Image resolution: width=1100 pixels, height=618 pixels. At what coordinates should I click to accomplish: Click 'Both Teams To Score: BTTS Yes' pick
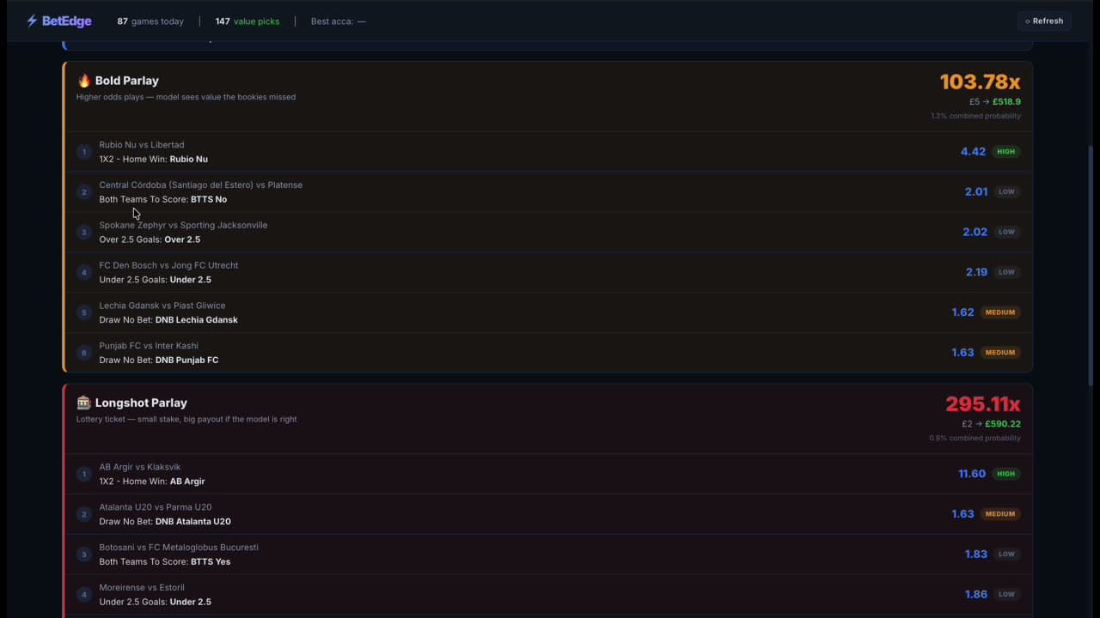click(x=165, y=562)
